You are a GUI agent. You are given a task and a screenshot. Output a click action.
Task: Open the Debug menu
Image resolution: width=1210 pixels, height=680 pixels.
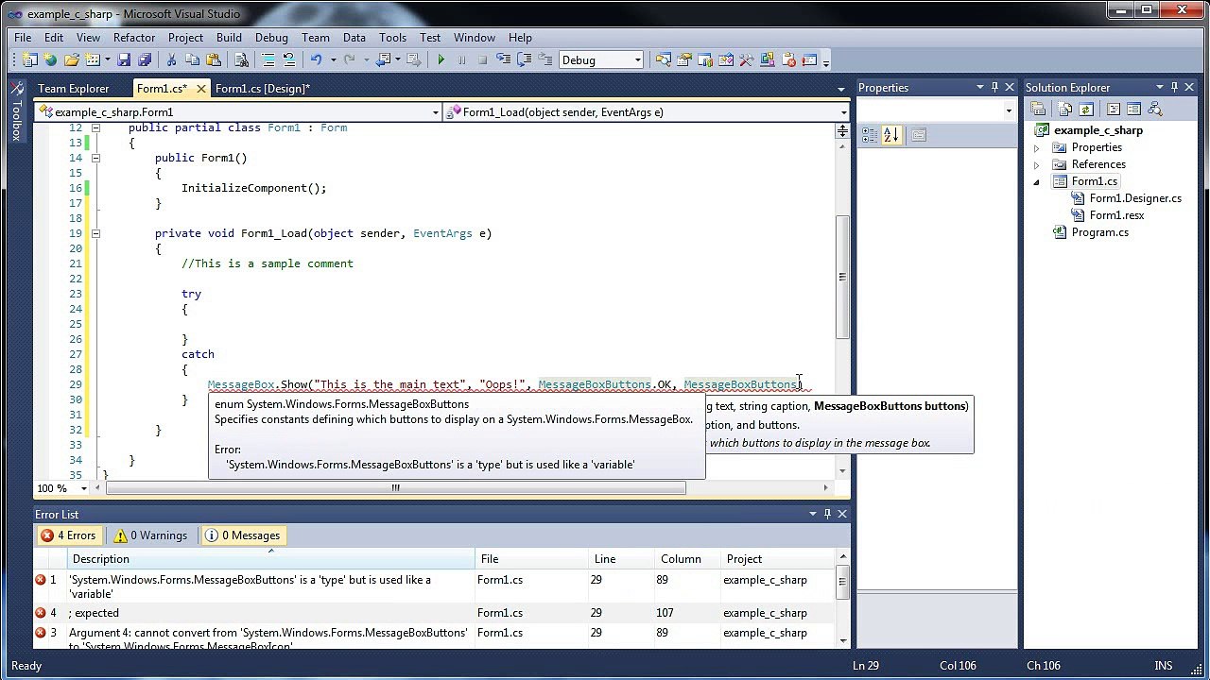click(x=271, y=38)
